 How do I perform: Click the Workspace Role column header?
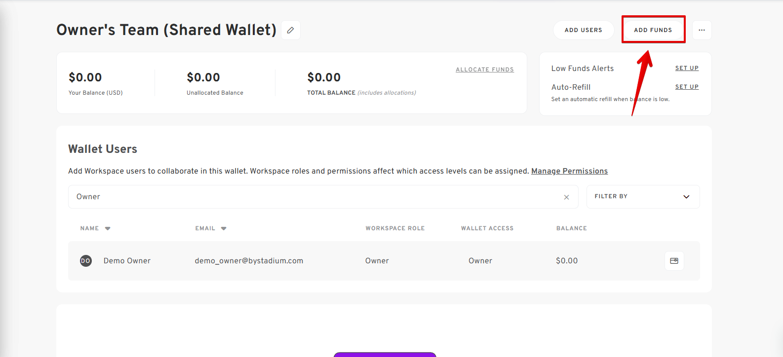pyautogui.click(x=395, y=228)
